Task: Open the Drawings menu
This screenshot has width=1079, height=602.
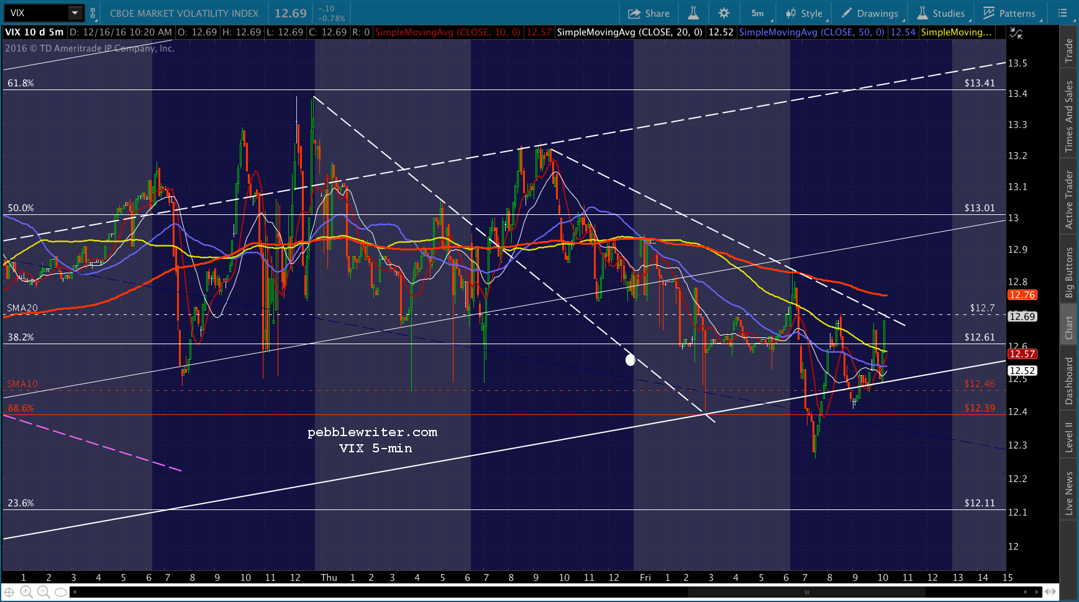Action: pyautogui.click(x=870, y=13)
